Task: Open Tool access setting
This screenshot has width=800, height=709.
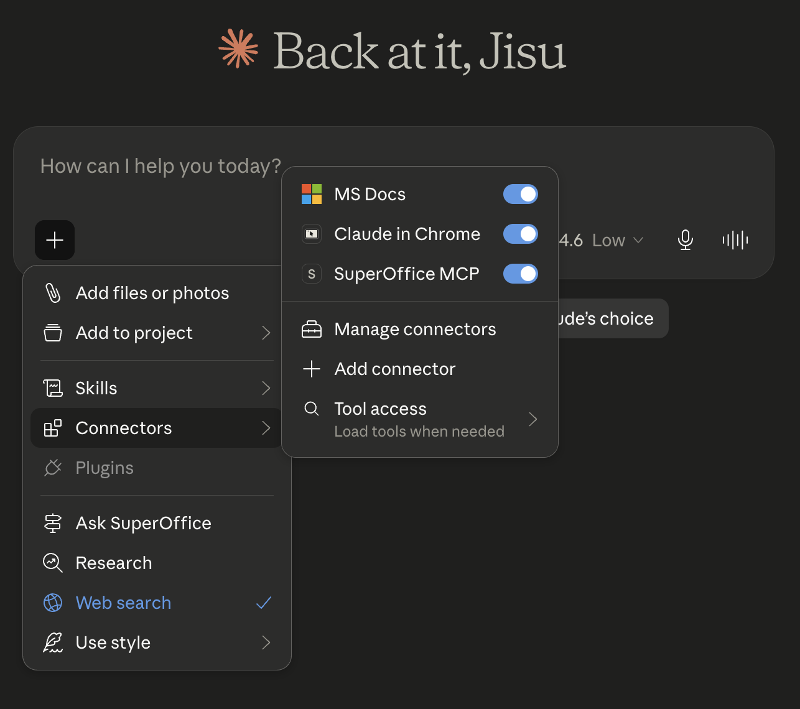Action: coord(420,419)
